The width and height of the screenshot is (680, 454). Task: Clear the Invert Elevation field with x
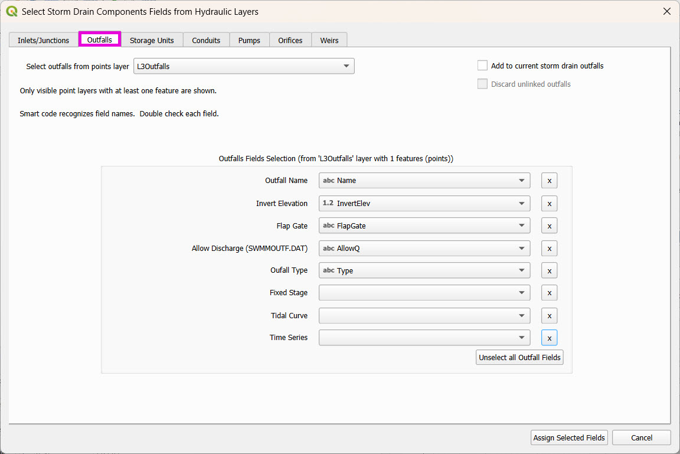tap(549, 203)
